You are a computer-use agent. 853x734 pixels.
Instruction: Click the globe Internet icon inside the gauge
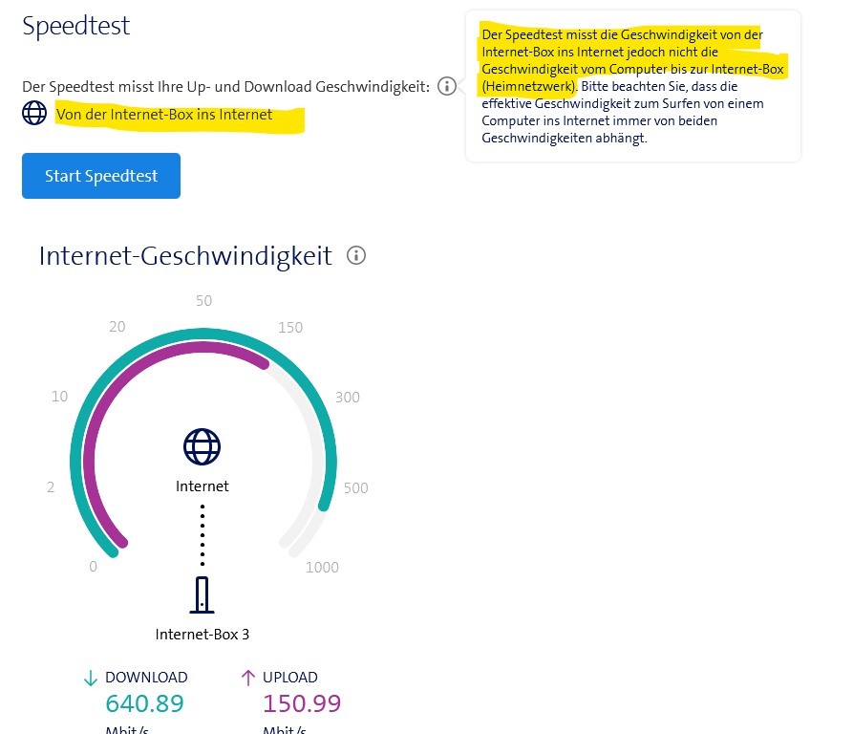(202, 446)
